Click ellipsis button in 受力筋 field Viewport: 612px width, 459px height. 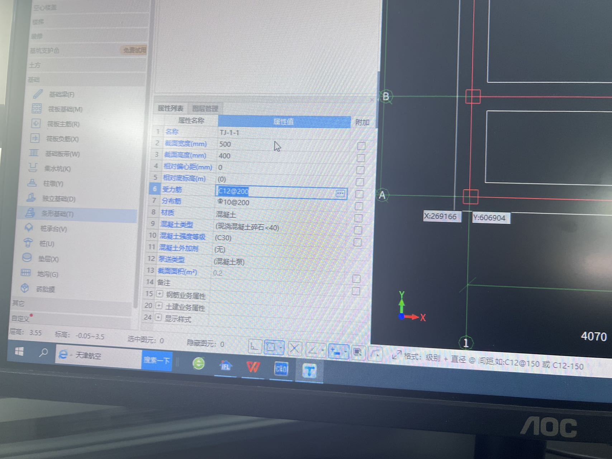[x=340, y=194]
